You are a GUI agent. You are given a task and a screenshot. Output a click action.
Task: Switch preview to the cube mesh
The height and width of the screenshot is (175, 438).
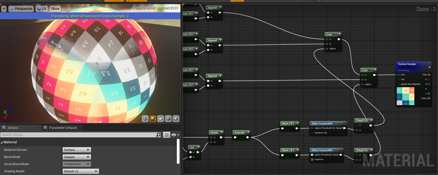pyautogui.click(x=168, y=119)
